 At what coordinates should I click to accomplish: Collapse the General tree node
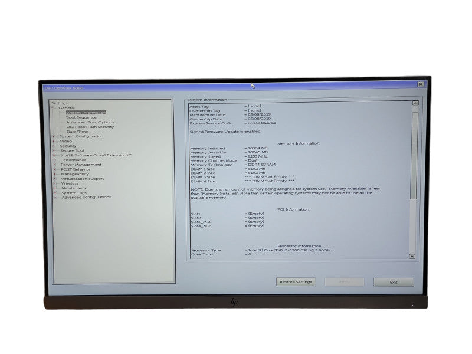click(53, 108)
